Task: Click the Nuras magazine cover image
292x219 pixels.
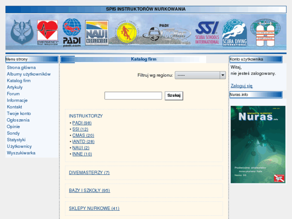Action: 258,144
